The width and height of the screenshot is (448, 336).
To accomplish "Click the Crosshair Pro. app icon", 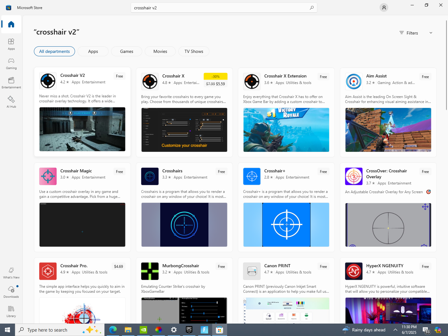I will pos(48,271).
